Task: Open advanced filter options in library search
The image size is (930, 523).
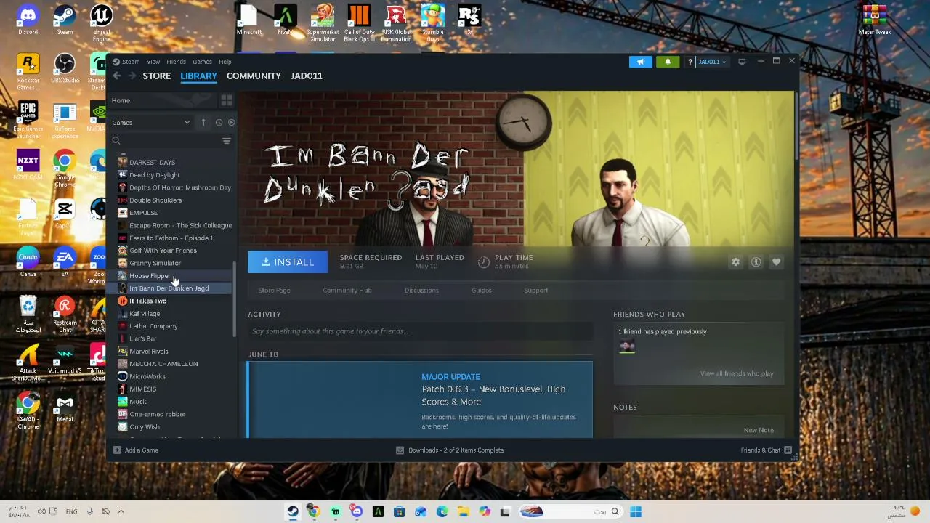Action: [x=227, y=141]
